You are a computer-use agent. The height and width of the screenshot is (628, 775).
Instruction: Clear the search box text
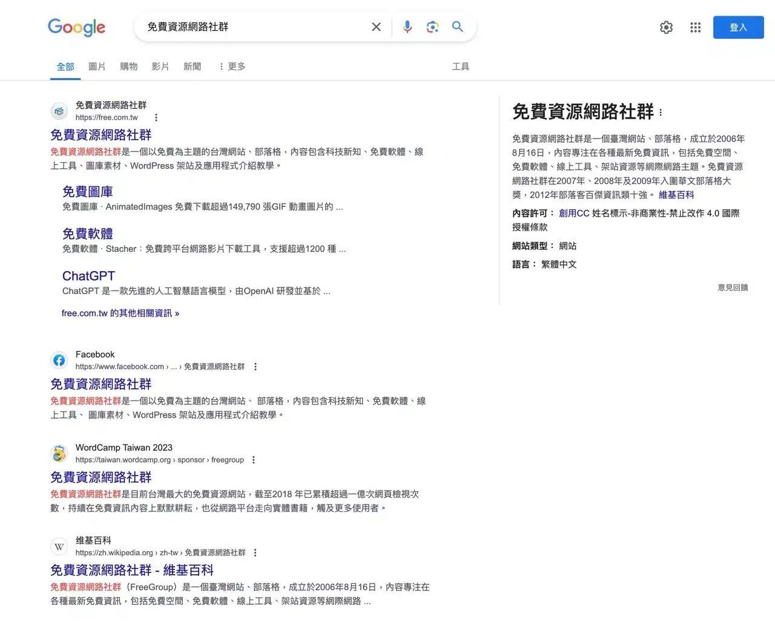click(x=376, y=27)
